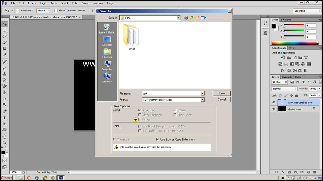The image size is (323, 181).
Task: Open the Opacity value dropdown arrow
Action: tap(320, 89)
